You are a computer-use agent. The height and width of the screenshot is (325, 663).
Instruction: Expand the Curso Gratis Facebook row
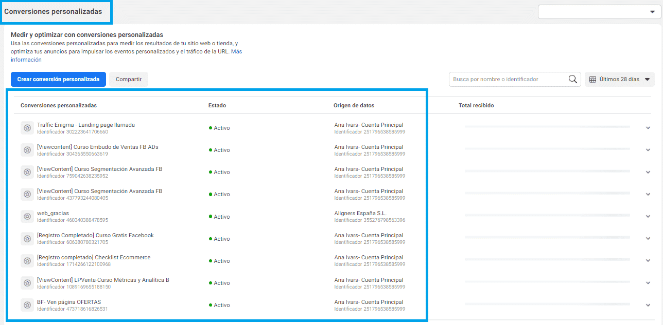[648, 239]
